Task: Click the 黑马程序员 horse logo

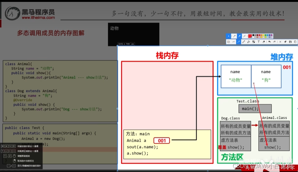Action: 12,13
